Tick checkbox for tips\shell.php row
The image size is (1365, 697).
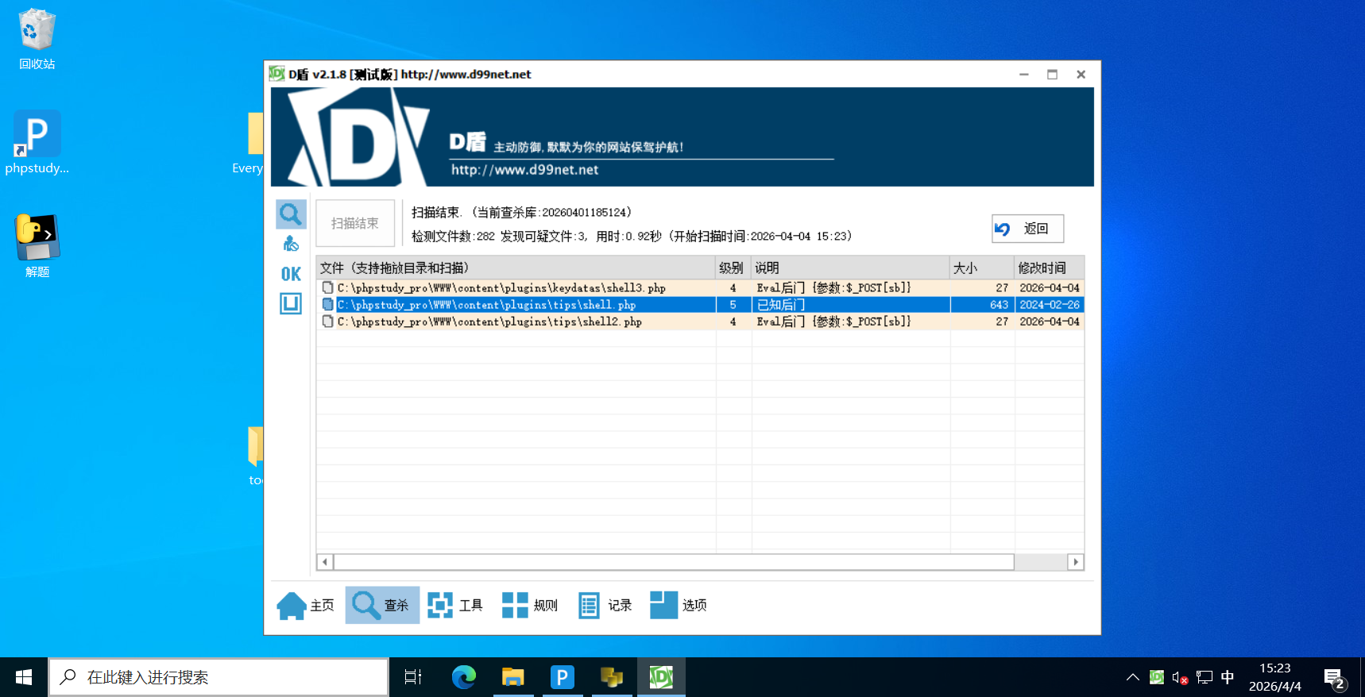[x=327, y=304]
